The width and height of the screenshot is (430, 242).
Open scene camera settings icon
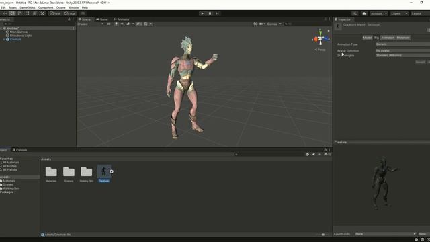(261, 24)
